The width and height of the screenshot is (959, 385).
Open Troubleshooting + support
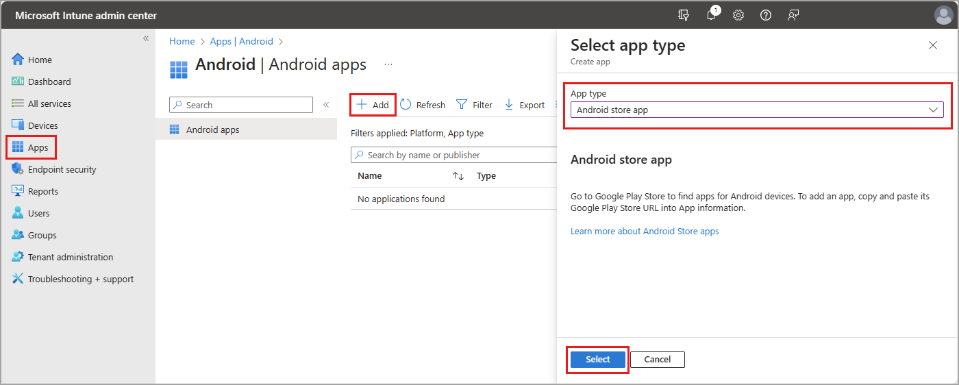[73, 279]
